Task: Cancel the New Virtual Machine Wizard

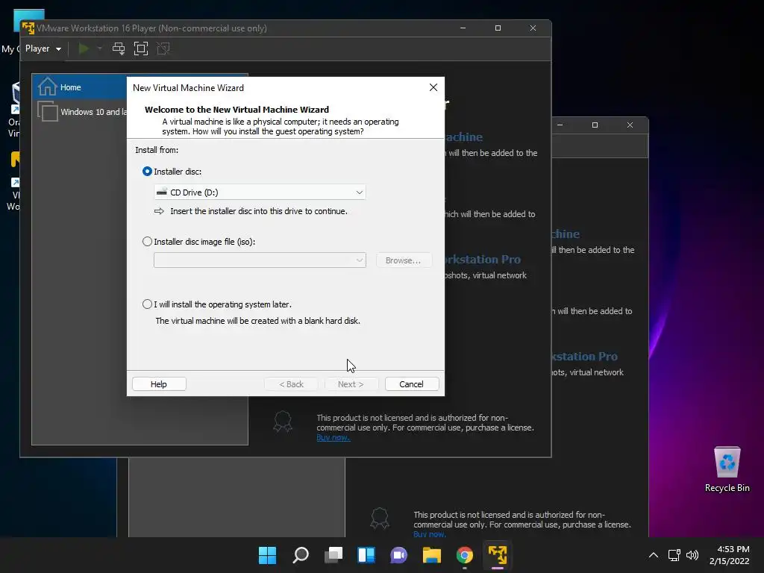Action: tap(412, 384)
